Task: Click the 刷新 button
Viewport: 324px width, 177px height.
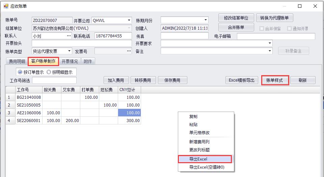Action: pyautogui.click(x=303, y=80)
